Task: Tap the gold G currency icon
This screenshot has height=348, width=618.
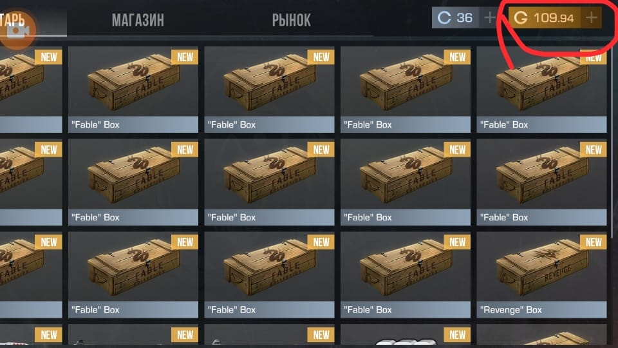Action: (520, 18)
